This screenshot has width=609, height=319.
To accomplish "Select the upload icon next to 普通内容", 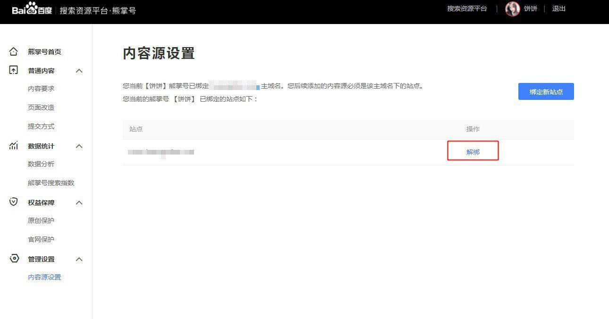I will 13,70.
